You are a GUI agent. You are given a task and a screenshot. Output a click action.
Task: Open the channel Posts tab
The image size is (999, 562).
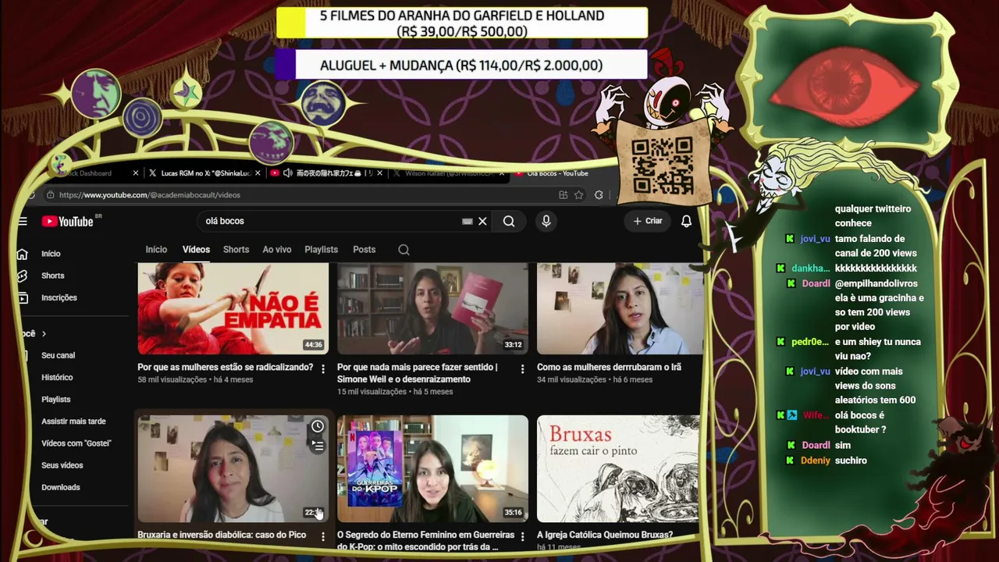[x=364, y=250]
